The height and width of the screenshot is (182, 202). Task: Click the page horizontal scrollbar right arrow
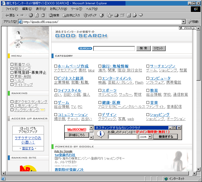pos(194,173)
